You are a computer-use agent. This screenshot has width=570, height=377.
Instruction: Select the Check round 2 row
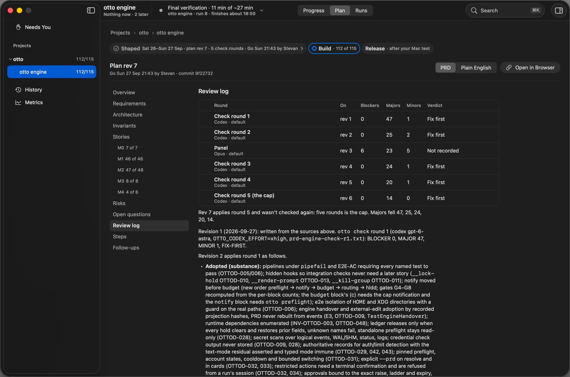pyautogui.click(x=348, y=135)
